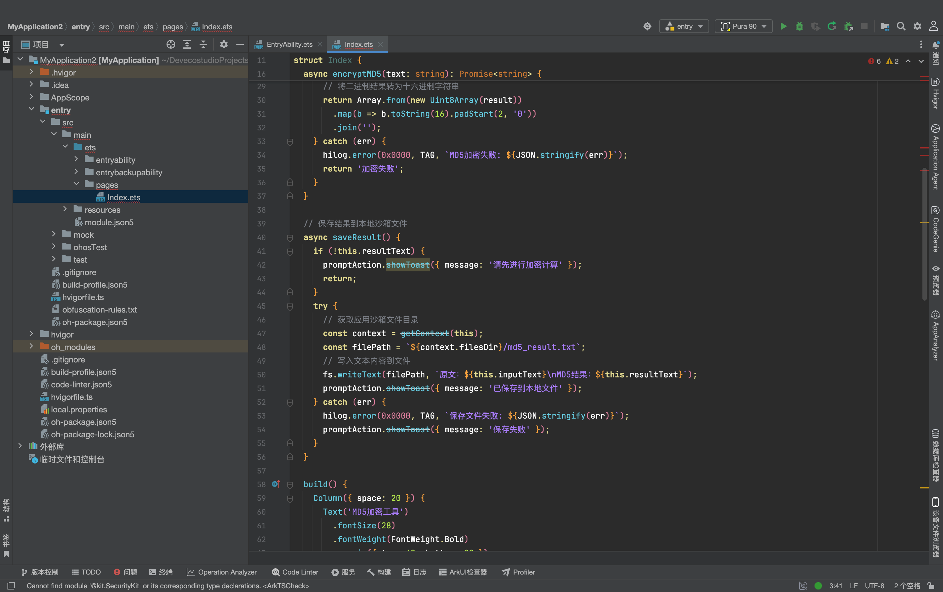Run the entry app with green play icon

(783, 26)
